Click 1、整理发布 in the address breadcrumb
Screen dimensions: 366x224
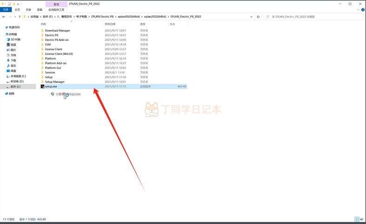point(65,17)
